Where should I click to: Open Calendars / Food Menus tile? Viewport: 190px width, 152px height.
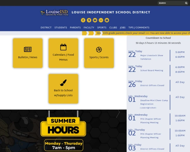[x=63, y=53]
